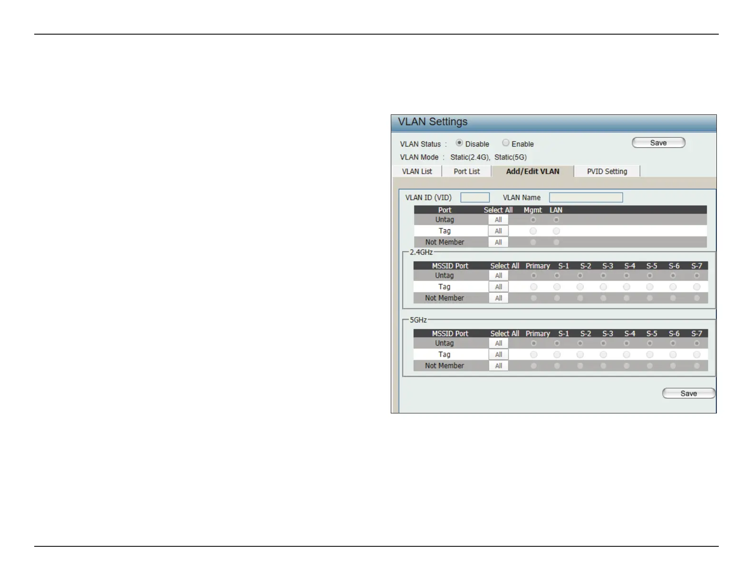Set the LAN port to Not Member
This screenshot has width=753, height=581.
pos(556,242)
